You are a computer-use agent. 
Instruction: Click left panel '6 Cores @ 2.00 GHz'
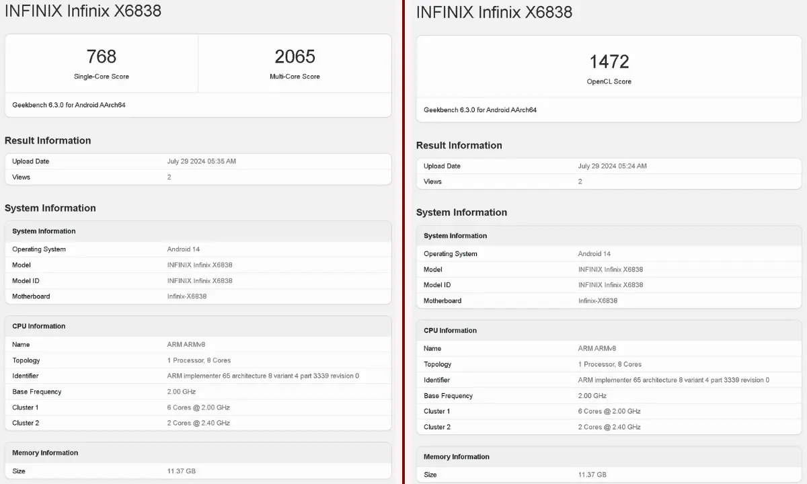tap(198, 407)
